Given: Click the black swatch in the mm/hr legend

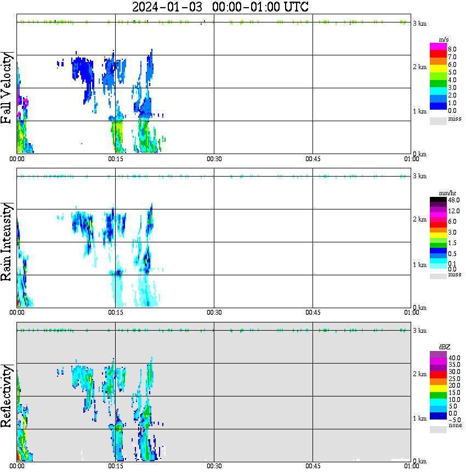Looking at the screenshot, I should click(x=438, y=200).
